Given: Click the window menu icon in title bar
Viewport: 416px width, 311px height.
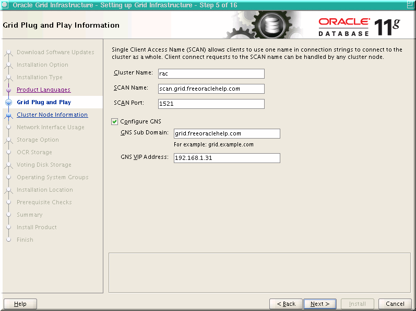Looking at the screenshot, I should [x=5, y=5].
